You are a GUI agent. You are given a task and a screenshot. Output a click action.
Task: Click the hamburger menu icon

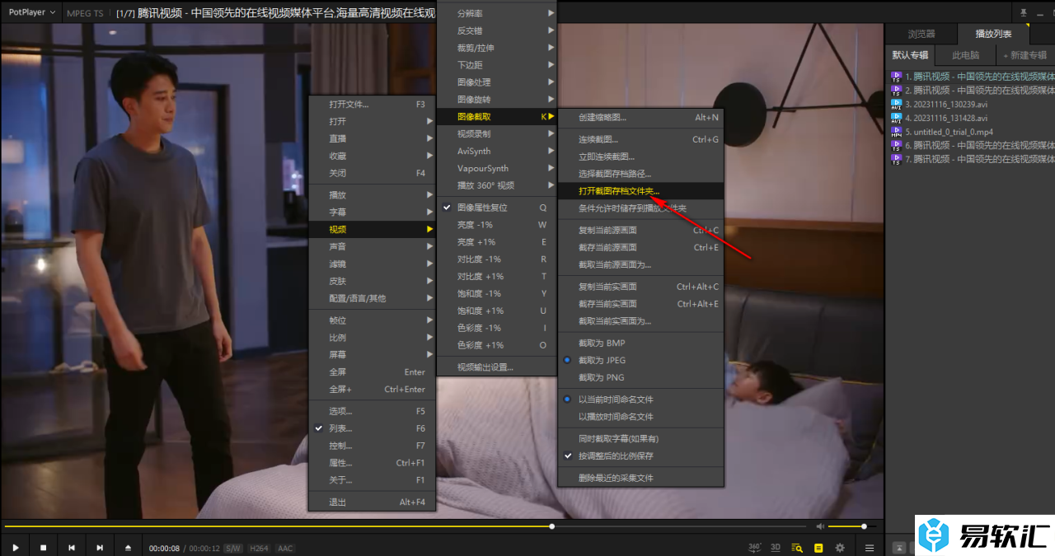[x=870, y=548]
